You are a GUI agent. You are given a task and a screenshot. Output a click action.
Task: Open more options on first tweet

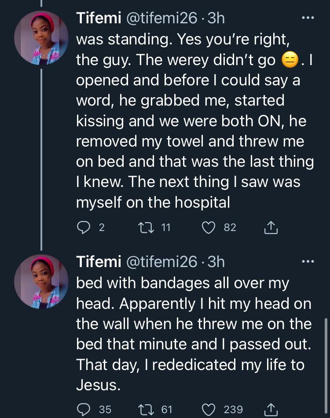307,18
